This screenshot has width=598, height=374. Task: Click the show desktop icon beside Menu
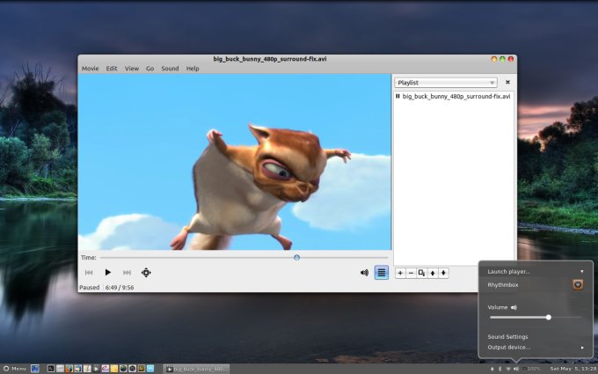(34, 369)
